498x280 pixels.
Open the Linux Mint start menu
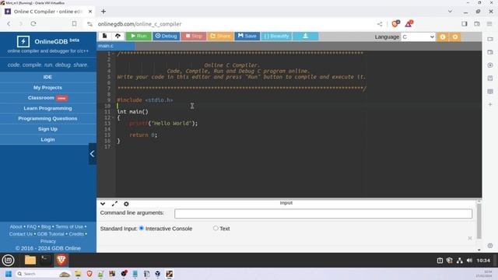(8, 261)
